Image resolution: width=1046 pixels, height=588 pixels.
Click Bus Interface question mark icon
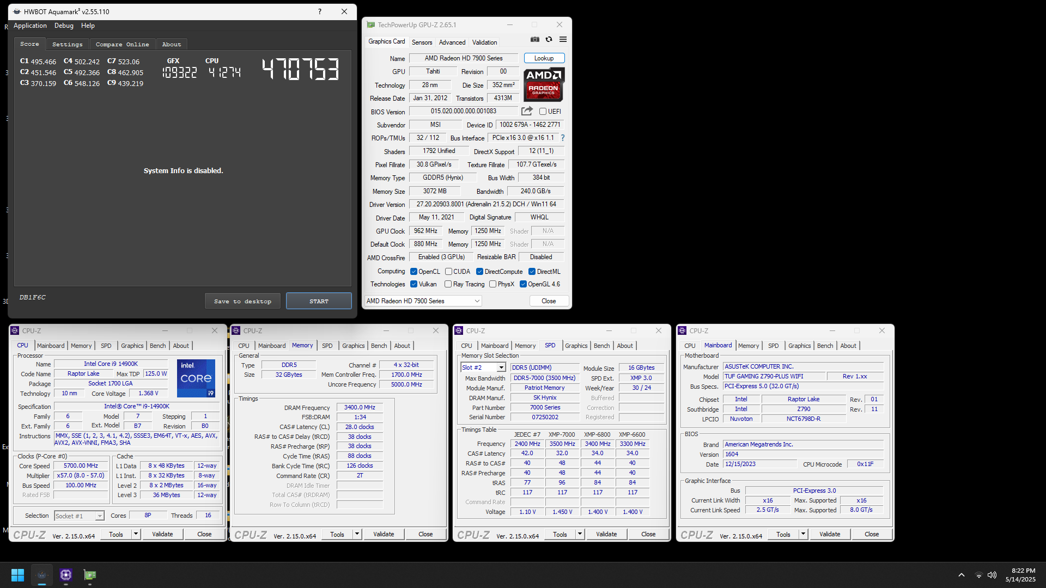pos(563,138)
